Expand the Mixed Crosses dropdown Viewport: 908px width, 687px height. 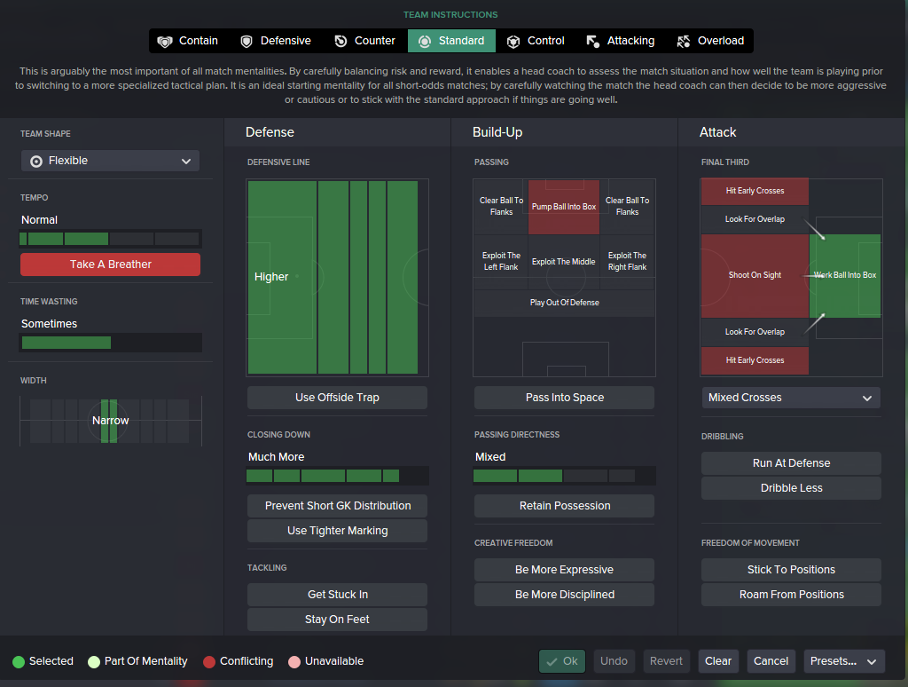tap(791, 398)
